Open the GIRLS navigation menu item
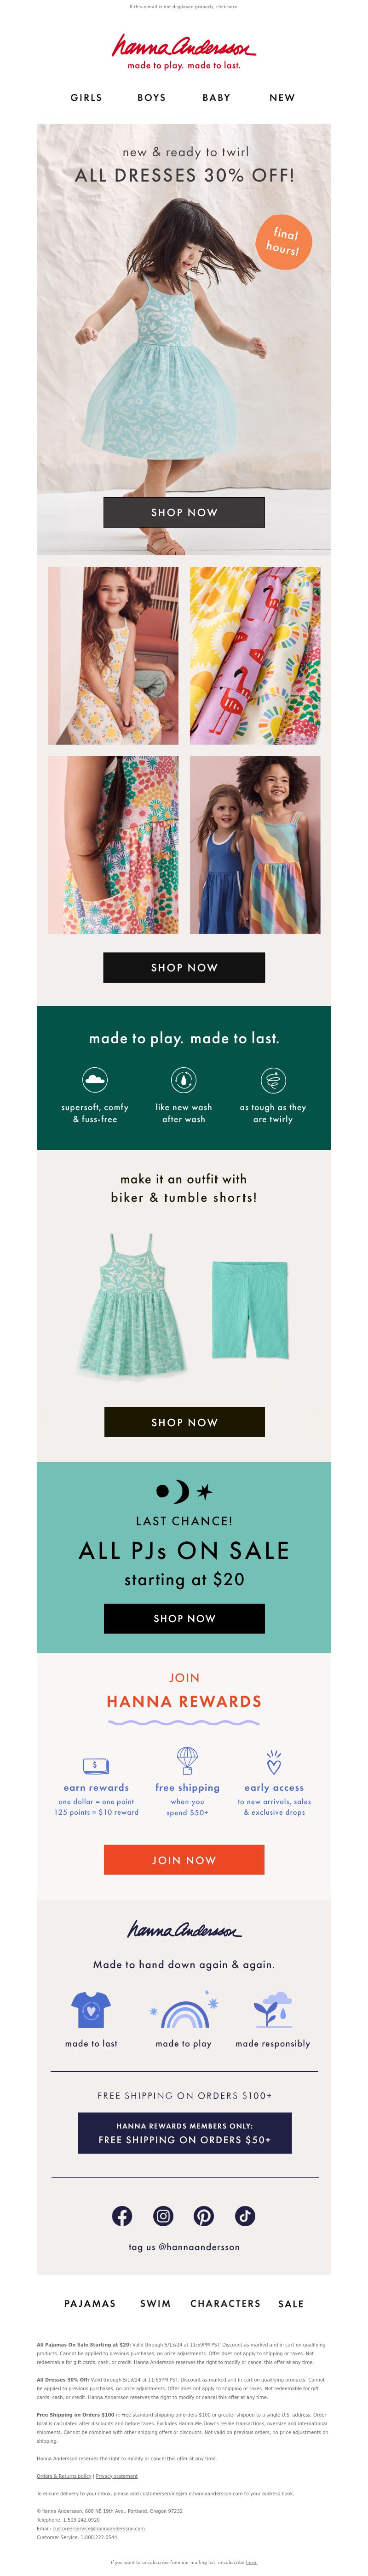This screenshot has height=2576, width=368. click(x=86, y=98)
